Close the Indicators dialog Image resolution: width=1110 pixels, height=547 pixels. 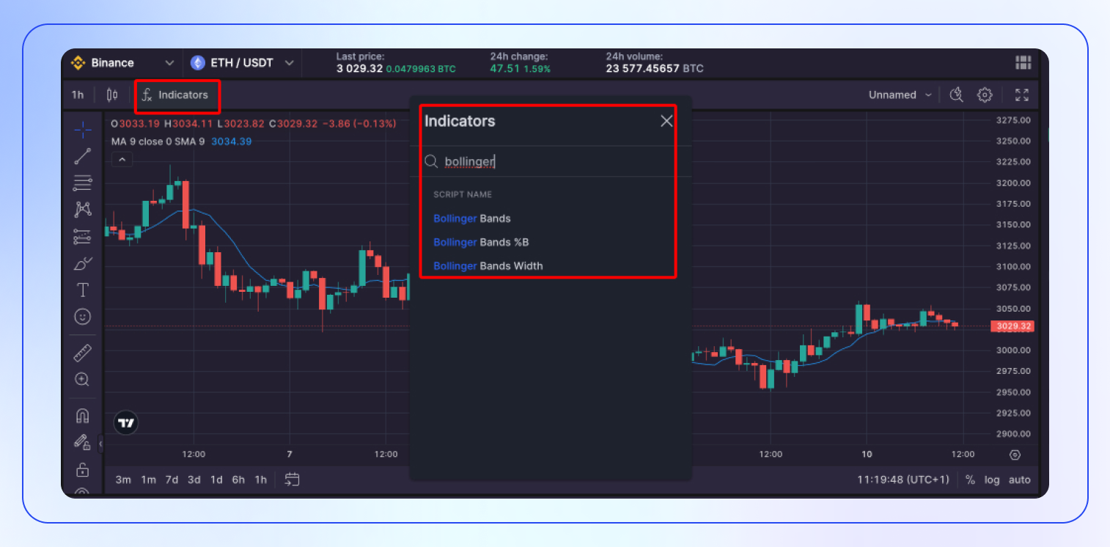coord(666,121)
